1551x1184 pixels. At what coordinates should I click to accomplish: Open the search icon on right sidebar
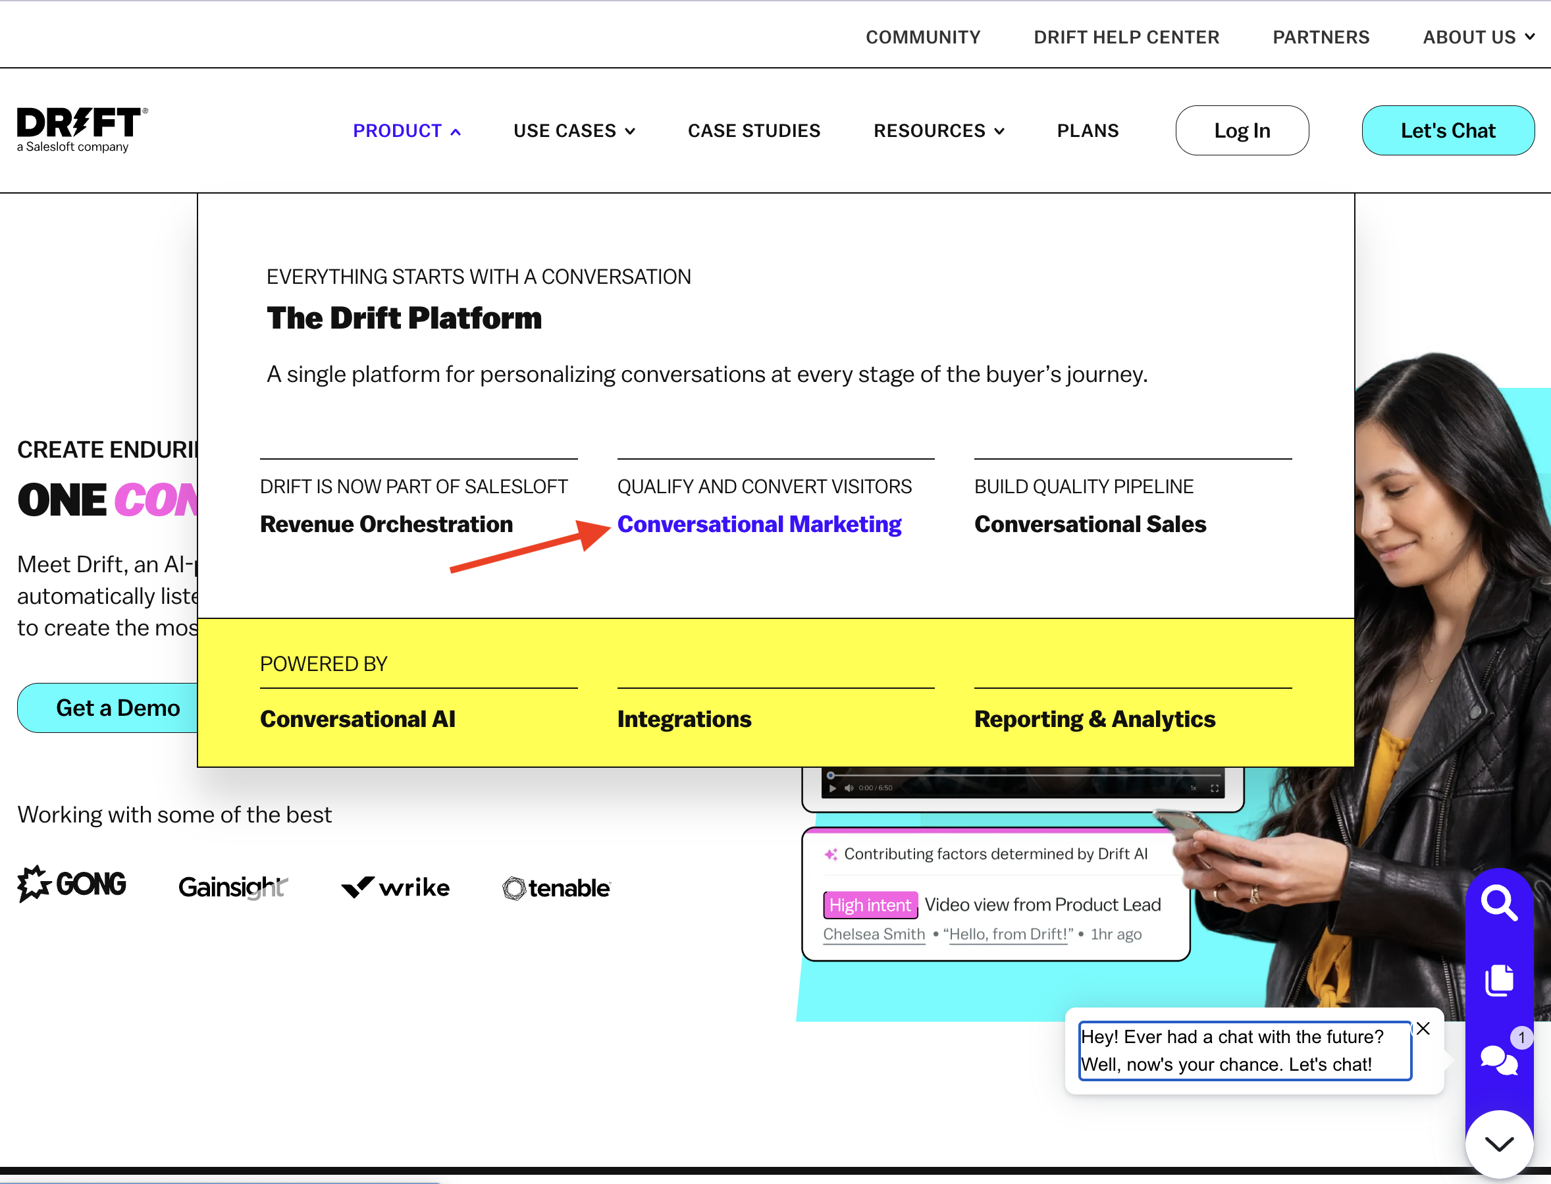click(x=1500, y=903)
